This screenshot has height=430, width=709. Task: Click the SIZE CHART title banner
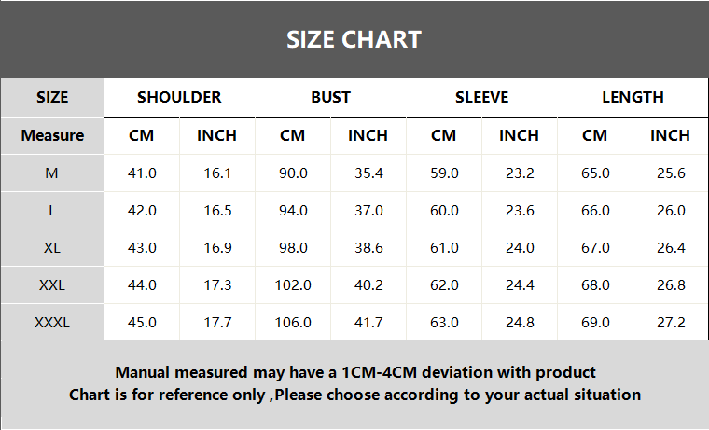(x=354, y=39)
